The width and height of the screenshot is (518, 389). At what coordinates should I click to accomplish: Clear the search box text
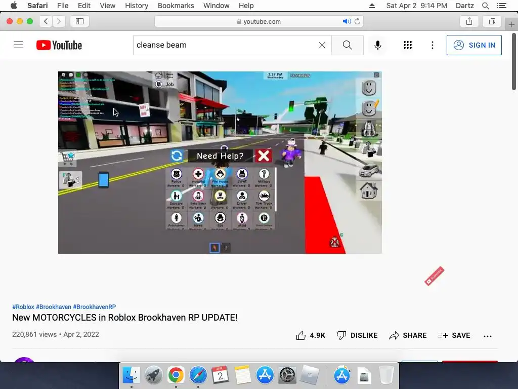(322, 45)
